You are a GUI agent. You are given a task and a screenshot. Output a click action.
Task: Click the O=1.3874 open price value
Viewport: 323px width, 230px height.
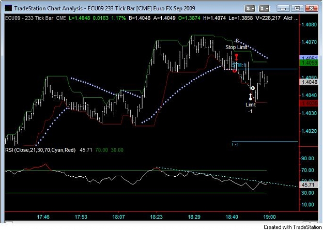189,18
